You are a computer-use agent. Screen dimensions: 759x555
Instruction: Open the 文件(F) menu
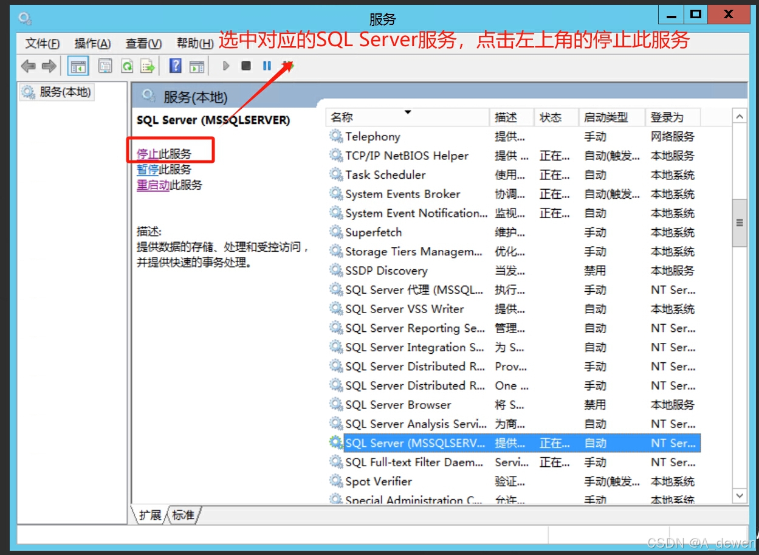[x=43, y=44]
